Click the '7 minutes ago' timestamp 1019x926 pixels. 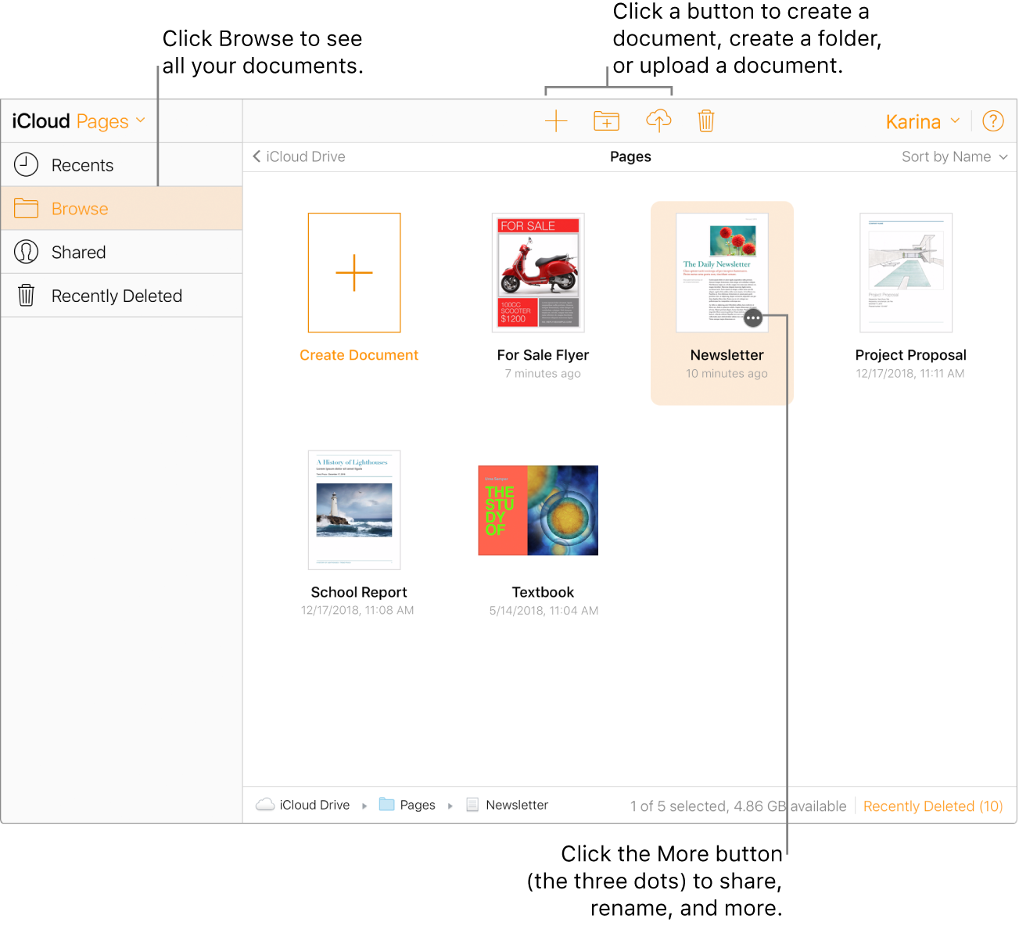coord(543,374)
